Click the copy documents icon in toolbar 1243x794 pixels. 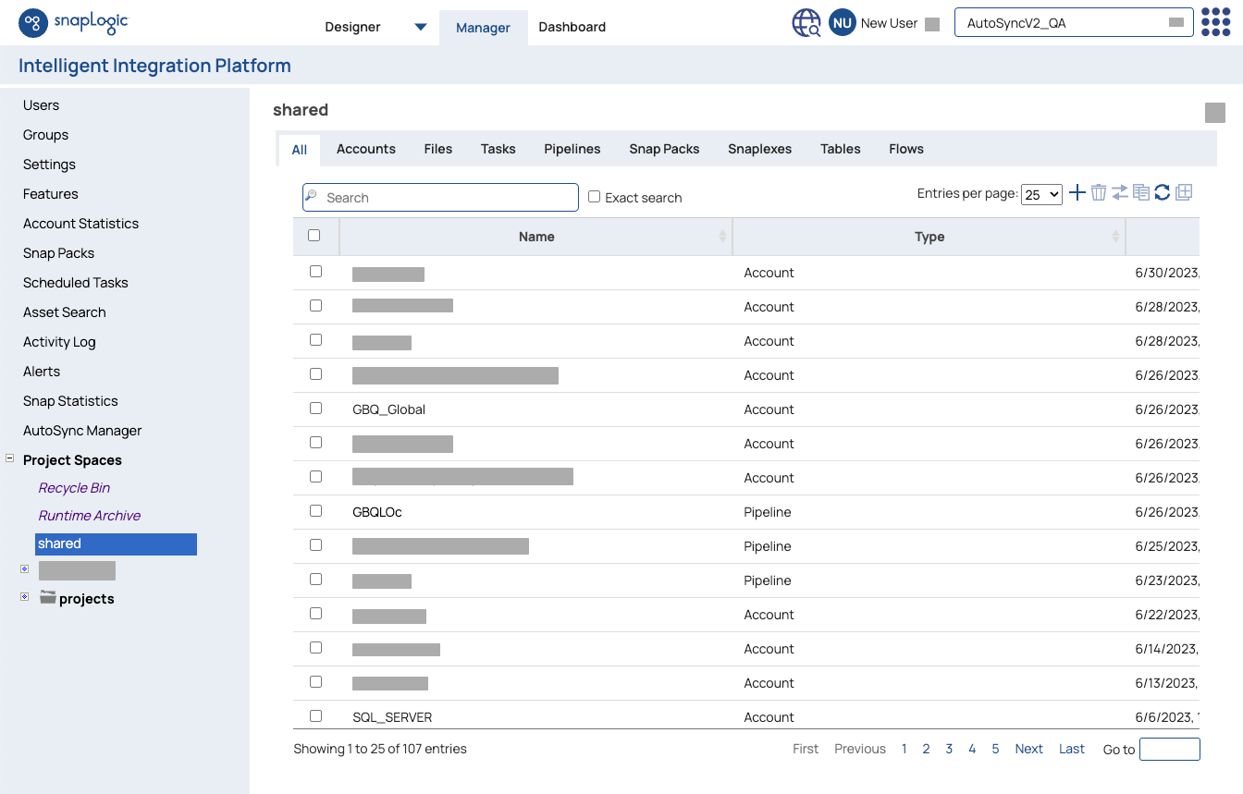coord(1141,192)
